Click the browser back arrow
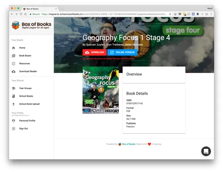This screenshot has height=172, width=223. coord(12,14)
